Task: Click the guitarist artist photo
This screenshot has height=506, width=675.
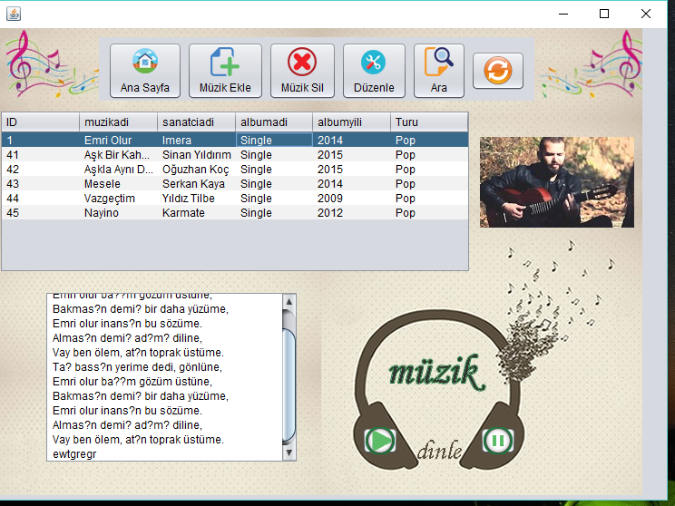Action: point(556,181)
